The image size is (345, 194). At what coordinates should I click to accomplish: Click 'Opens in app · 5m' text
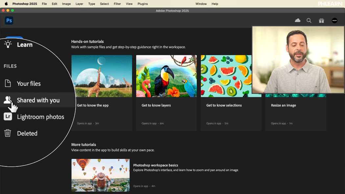217,123
